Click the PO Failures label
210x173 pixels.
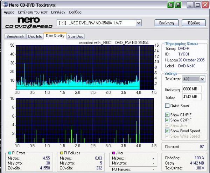(x=121, y=169)
